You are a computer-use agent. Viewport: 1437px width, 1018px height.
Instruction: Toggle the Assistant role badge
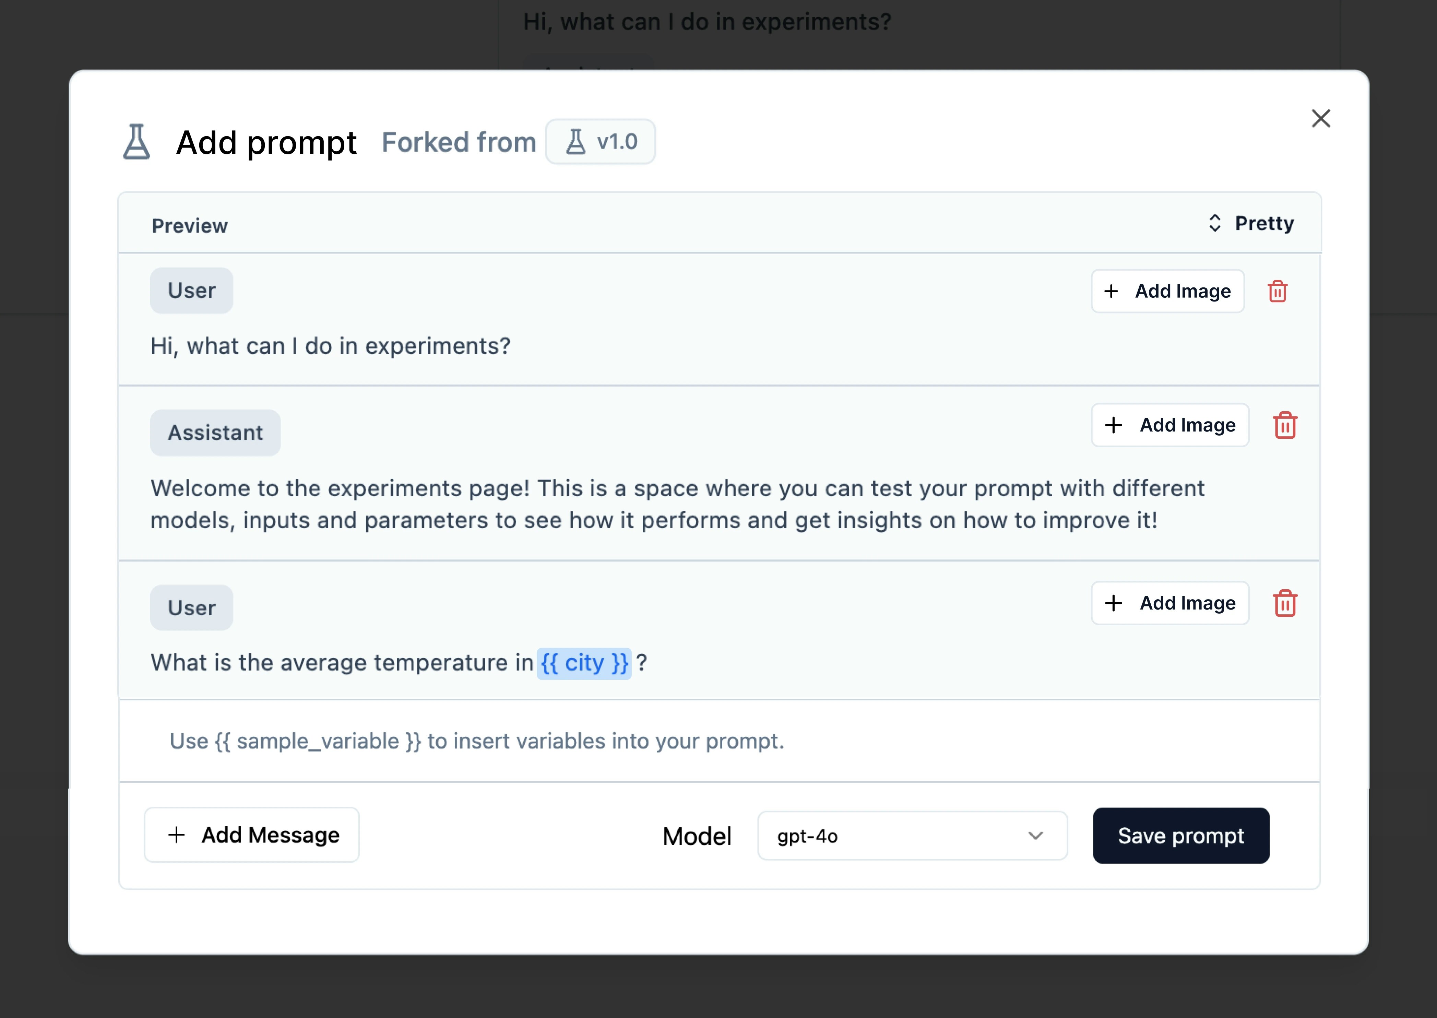pos(215,432)
